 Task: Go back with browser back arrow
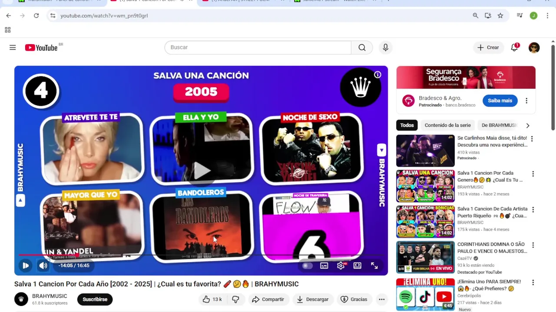click(x=8, y=16)
